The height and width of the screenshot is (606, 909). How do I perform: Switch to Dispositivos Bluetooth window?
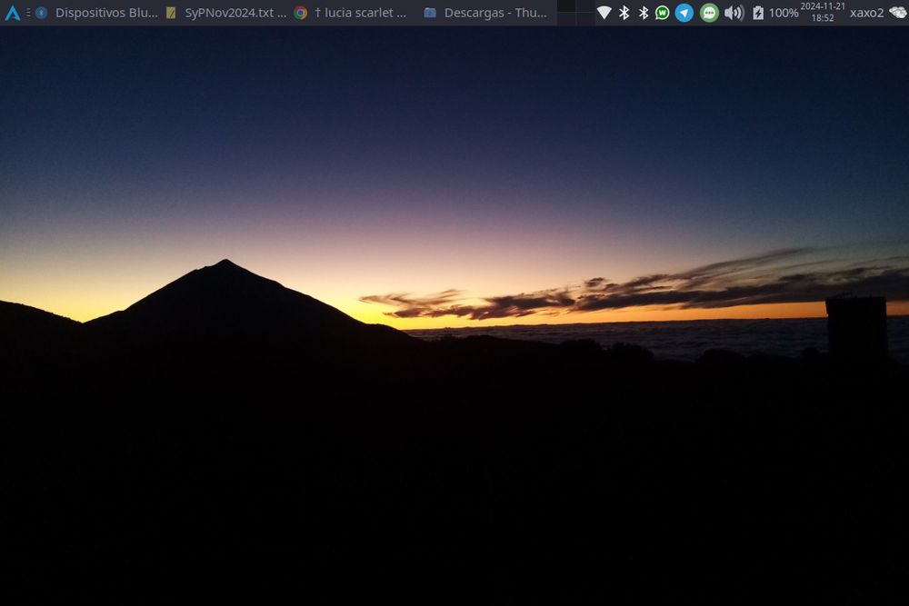tap(97, 13)
